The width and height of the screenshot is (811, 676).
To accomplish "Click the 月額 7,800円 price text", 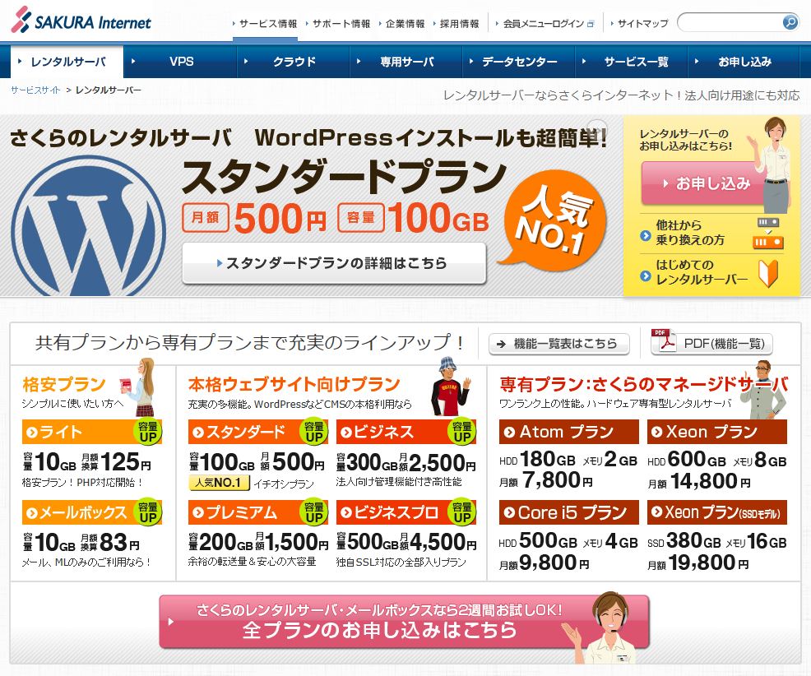I will click(x=545, y=481).
